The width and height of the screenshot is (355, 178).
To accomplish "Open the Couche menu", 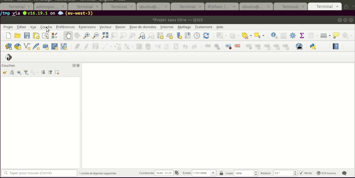I will tap(46, 27).
